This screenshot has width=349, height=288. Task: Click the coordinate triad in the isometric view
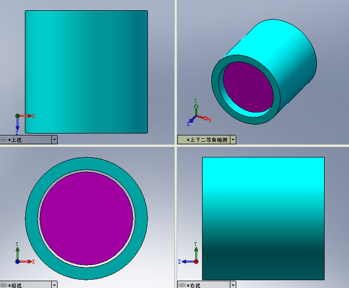pyautogui.click(x=199, y=112)
